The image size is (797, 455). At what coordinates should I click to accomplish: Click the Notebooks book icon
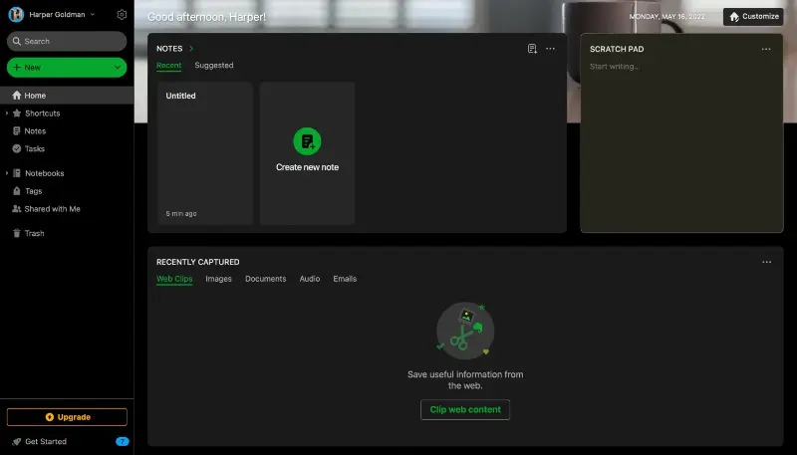(x=17, y=173)
